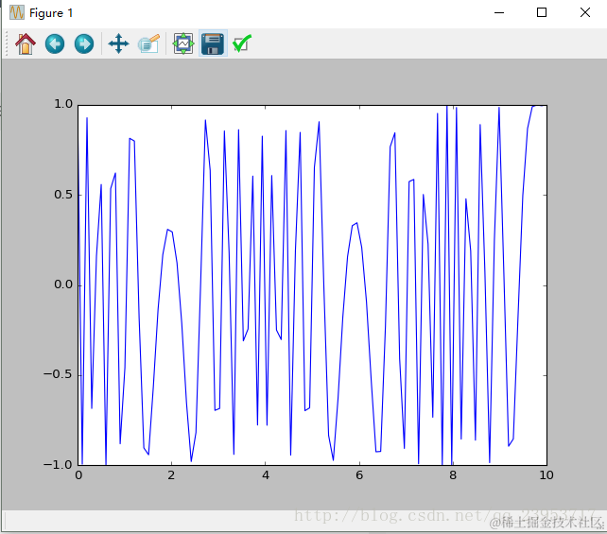The height and width of the screenshot is (534, 607).
Task: Click the y-axis label "−0.5"
Action: 58,374
